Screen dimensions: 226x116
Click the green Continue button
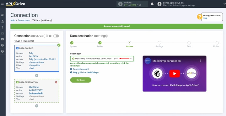81,80
